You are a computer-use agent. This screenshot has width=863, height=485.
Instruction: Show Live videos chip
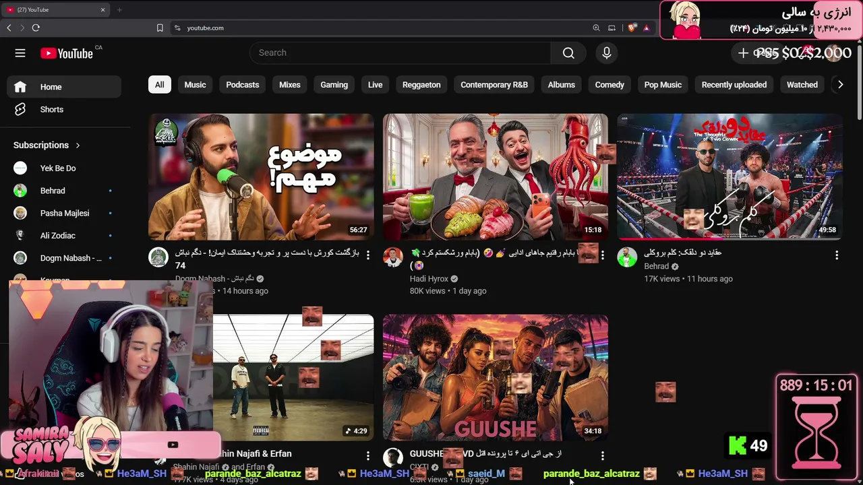[x=376, y=85]
